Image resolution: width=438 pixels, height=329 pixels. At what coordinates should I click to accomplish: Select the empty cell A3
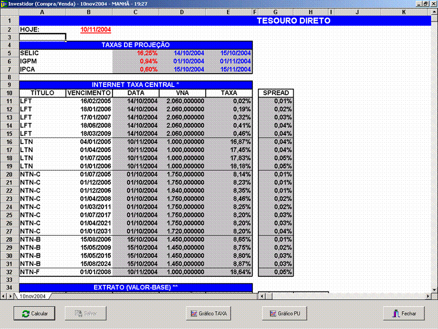(x=42, y=37)
